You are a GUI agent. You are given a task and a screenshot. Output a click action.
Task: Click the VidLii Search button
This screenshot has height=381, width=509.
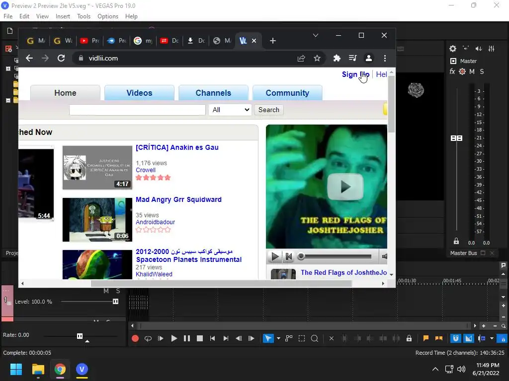pos(269,110)
